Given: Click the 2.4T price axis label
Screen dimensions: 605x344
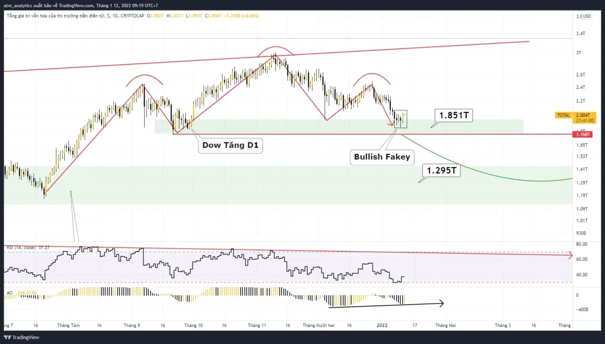Looking at the screenshot, I should coord(581,87).
